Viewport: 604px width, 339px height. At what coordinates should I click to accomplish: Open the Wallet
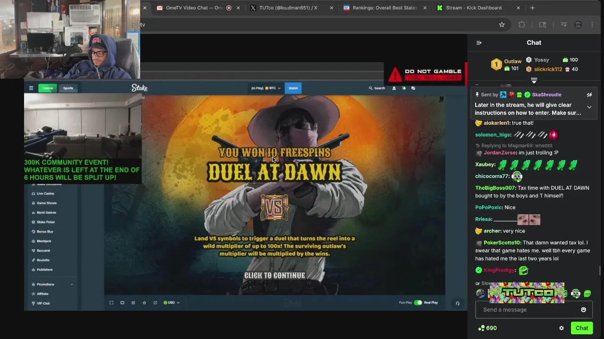point(293,88)
